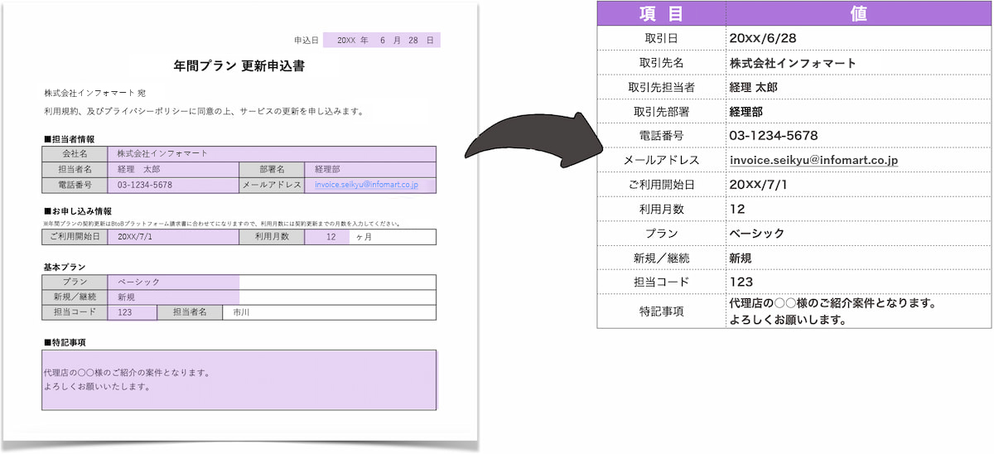Select the 部署名 field showing 経理部

coord(370,170)
